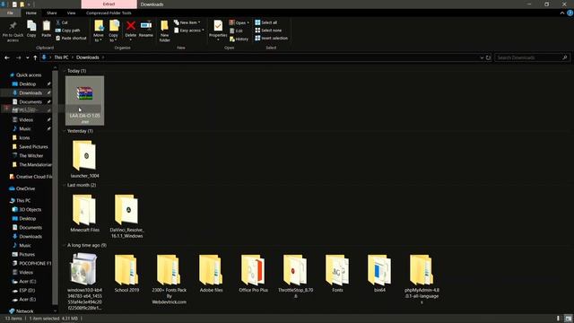Image resolution: width=574 pixels, height=323 pixels.
Task: Open the Compressed Folder Tools tab
Action: (109, 13)
